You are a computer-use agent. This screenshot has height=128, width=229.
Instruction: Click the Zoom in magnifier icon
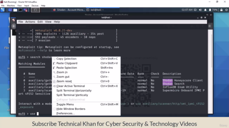(54, 72)
